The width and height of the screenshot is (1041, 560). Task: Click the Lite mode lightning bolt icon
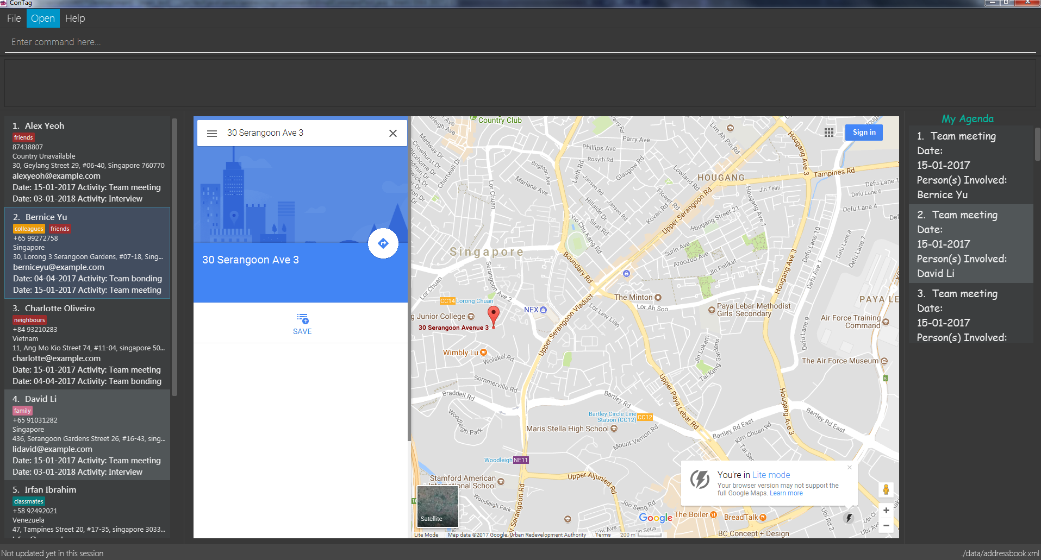pyautogui.click(x=849, y=518)
